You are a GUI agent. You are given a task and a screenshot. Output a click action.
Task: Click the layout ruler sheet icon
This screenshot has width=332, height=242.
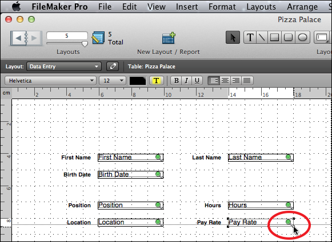click(98, 38)
